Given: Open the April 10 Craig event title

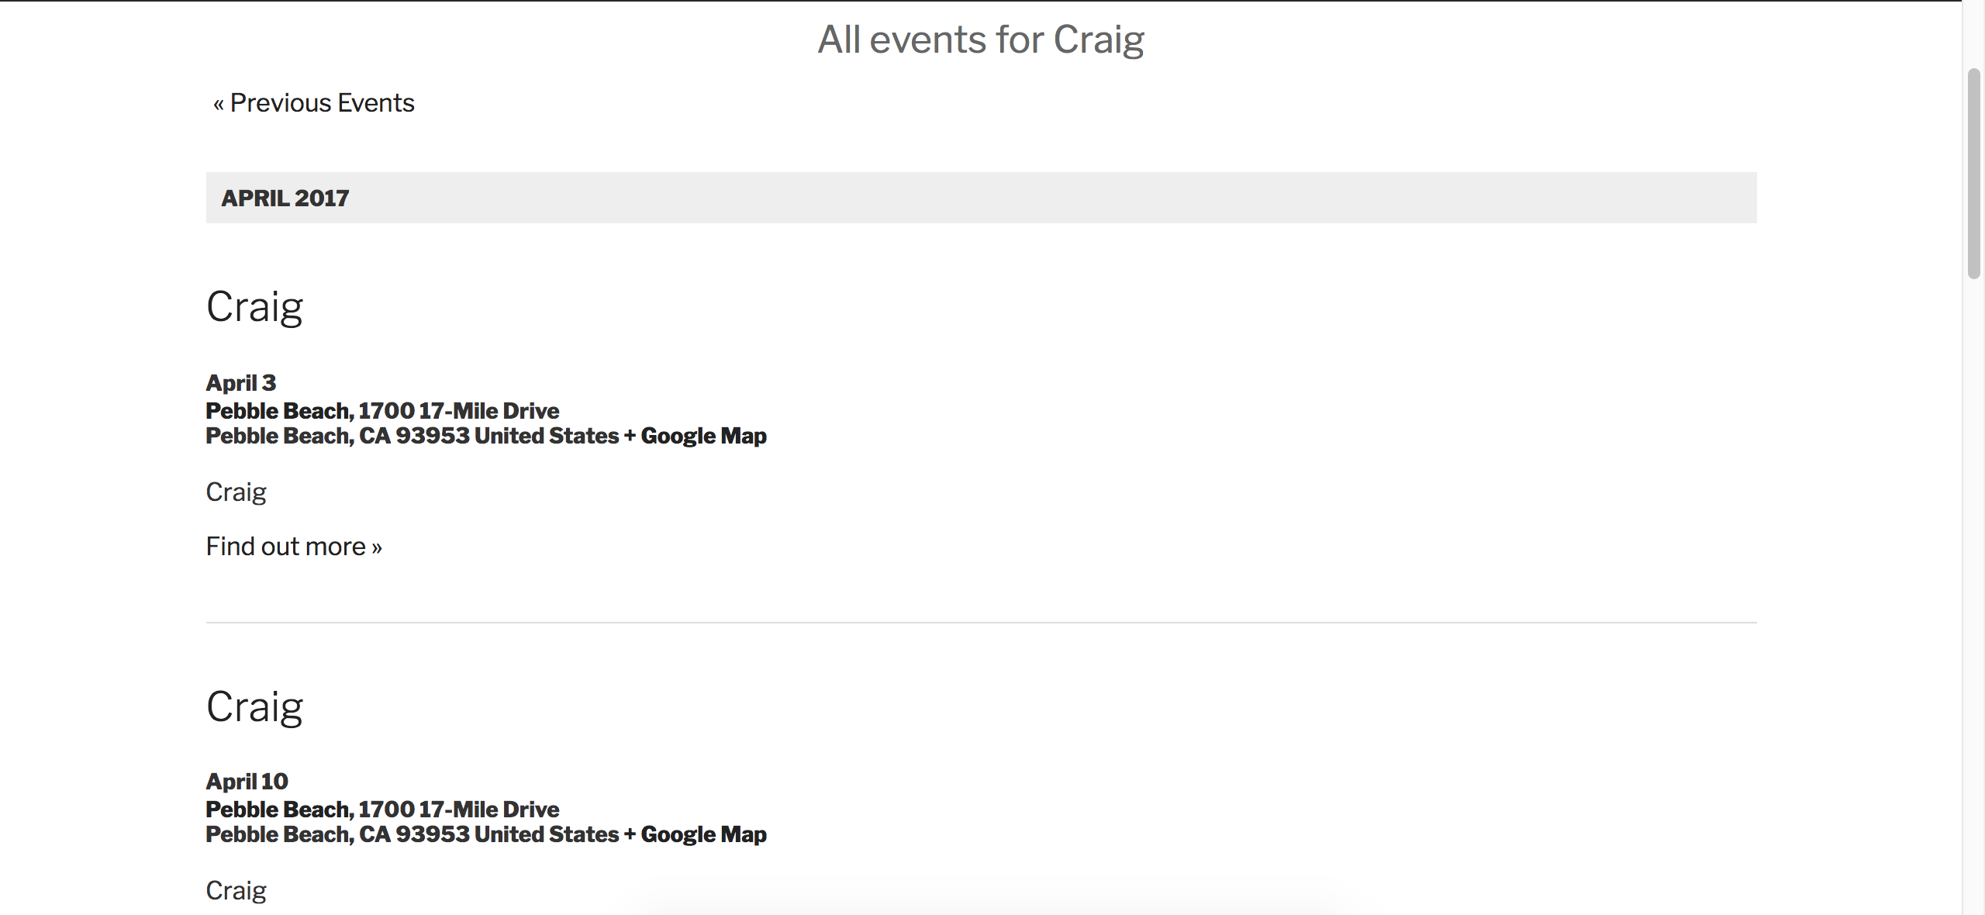Looking at the screenshot, I should pyautogui.click(x=254, y=707).
